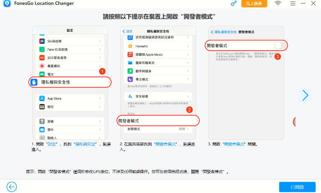The width and height of the screenshot is (321, 193).
Task: Click the 封閉模式 row label
Action: pyautogui.click(x=134, y=129)
